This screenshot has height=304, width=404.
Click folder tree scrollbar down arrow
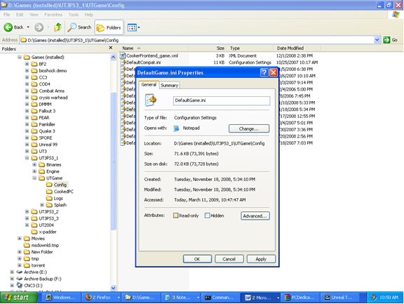pos(113,288)
